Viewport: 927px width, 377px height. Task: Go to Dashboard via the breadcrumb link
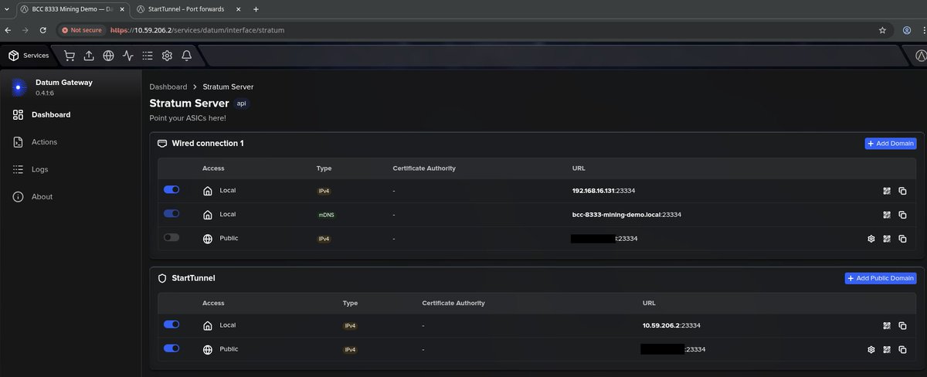[168, 87]
